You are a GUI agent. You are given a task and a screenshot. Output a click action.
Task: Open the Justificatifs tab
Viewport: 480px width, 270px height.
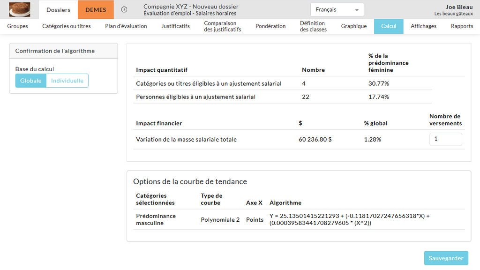(x=175, y=26)
